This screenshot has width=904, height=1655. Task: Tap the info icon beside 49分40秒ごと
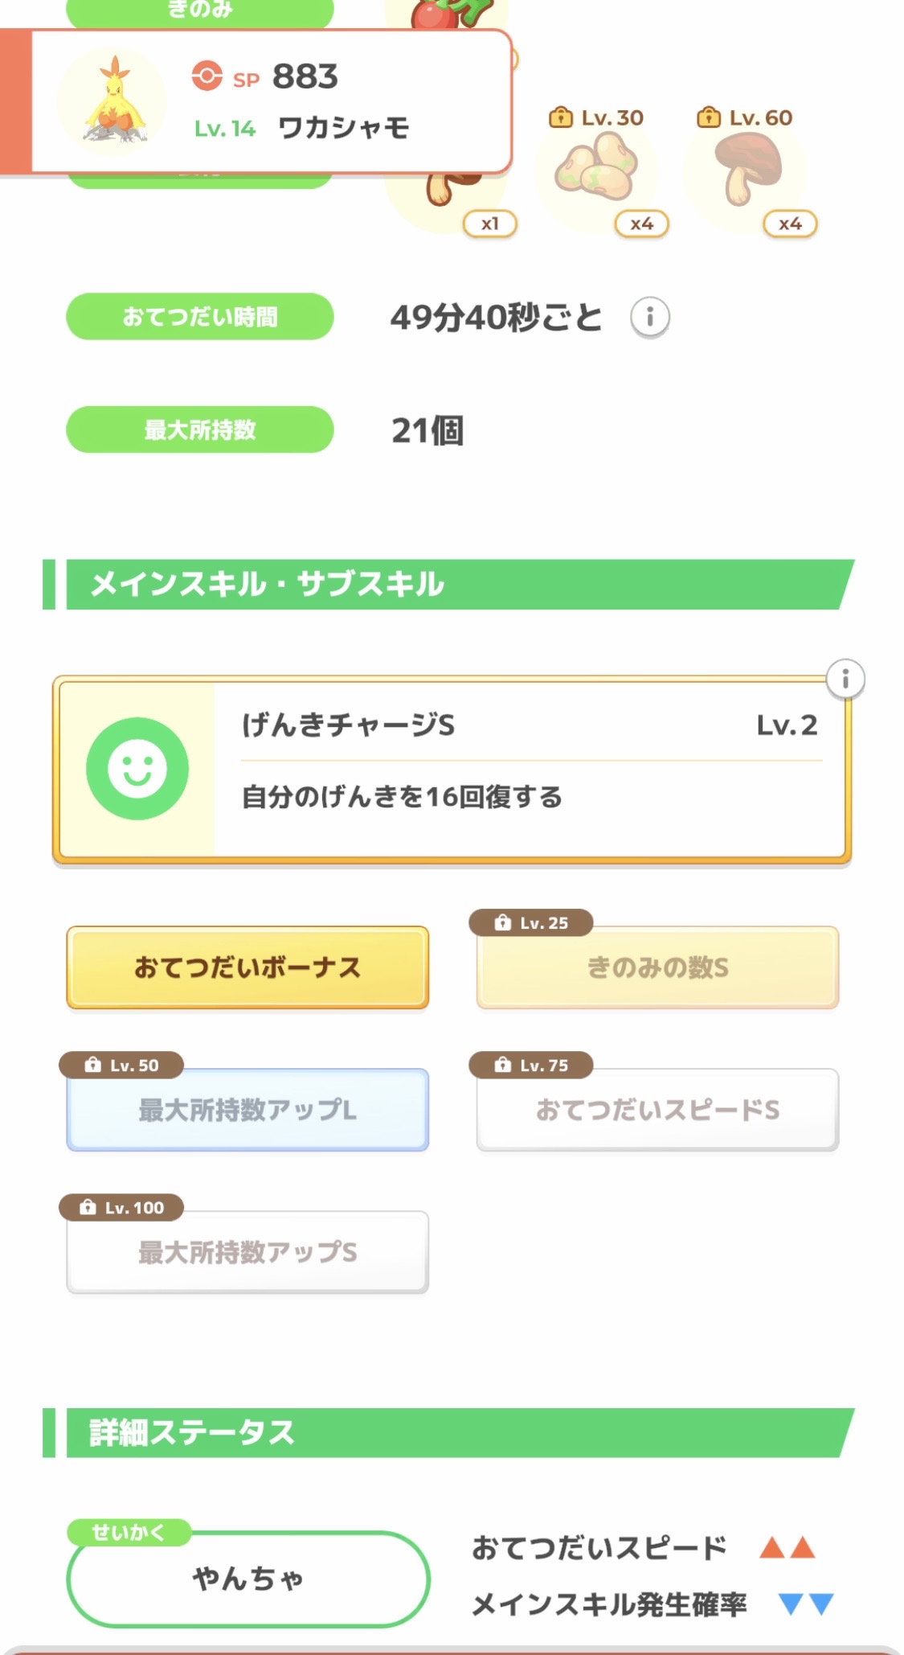649,317
